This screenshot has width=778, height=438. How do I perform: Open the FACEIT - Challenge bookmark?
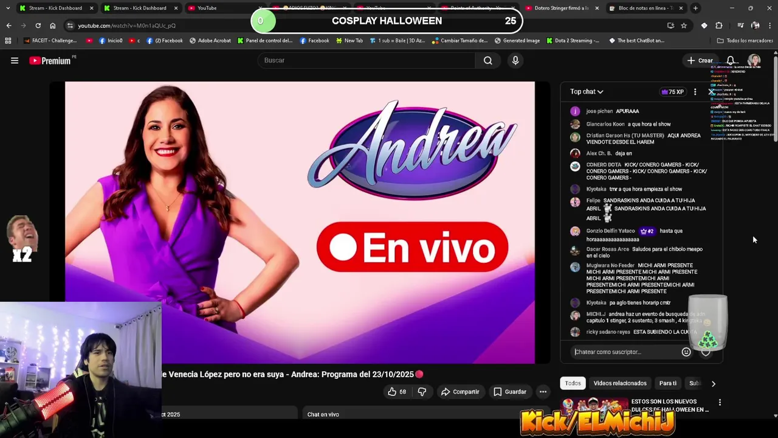click(50, 41)
